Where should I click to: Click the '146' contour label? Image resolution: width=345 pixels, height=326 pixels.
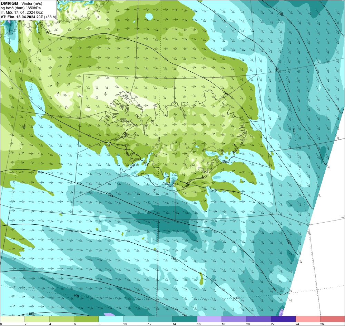(x=174, y=258)
